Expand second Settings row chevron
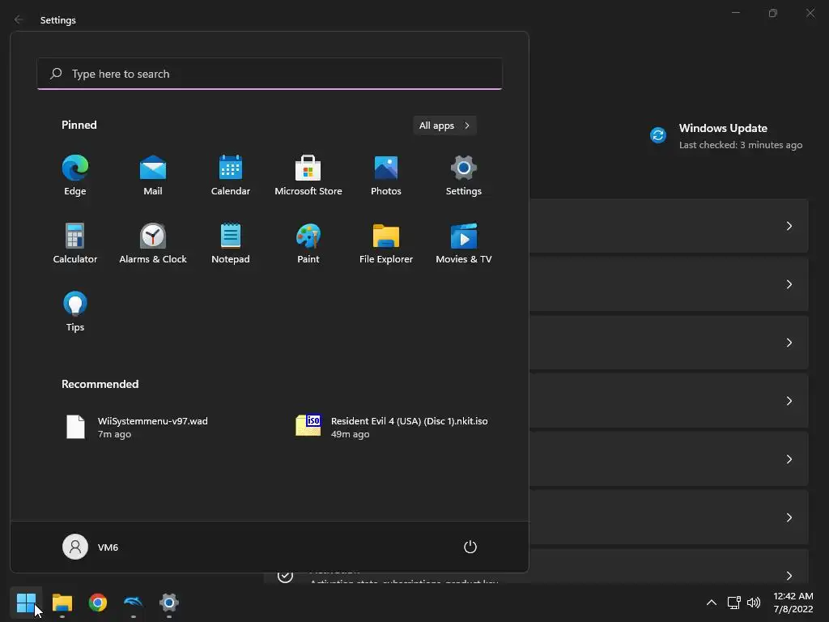Viewport: 829px width, 622px height. click(789, 284)
